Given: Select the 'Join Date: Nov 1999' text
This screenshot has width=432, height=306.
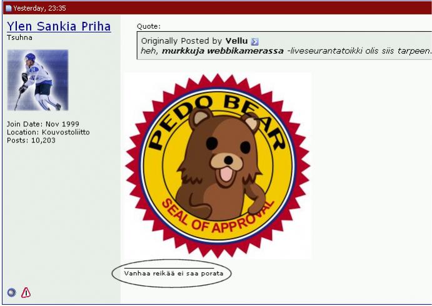Looking at the screenshot, I should tap(43, 124).
